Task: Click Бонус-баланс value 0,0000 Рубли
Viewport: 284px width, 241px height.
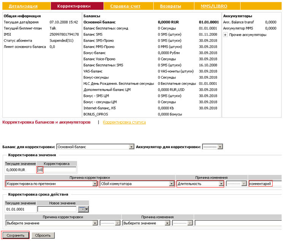Action: 169,53
